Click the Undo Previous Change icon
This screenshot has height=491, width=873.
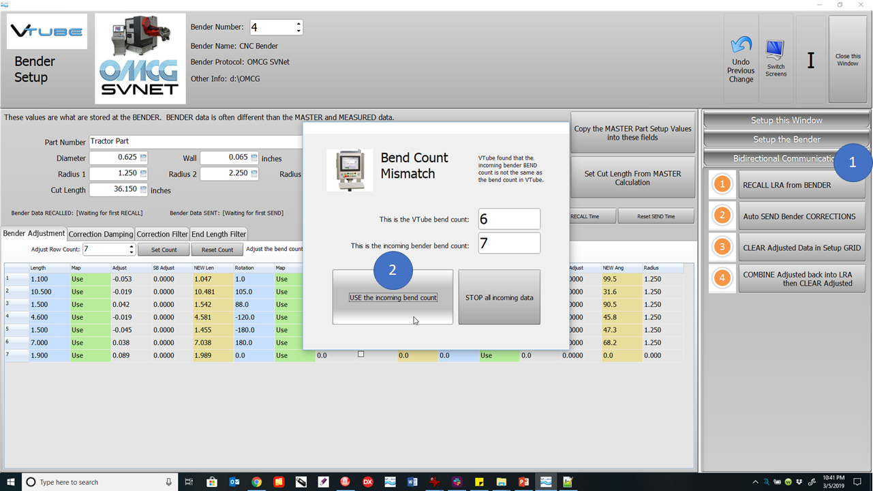(740, 46)
